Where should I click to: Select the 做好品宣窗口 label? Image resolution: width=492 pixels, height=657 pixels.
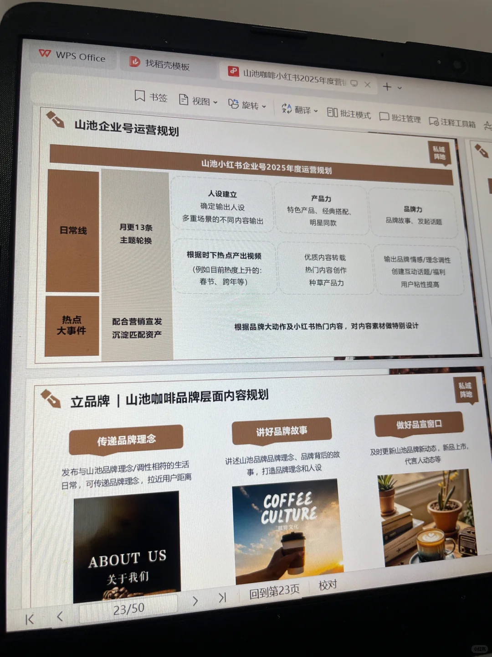[x=419, y=424]
